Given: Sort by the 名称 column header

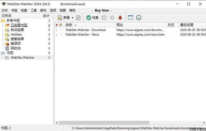Looking at the screenshot, I should (x=89, y=25).
